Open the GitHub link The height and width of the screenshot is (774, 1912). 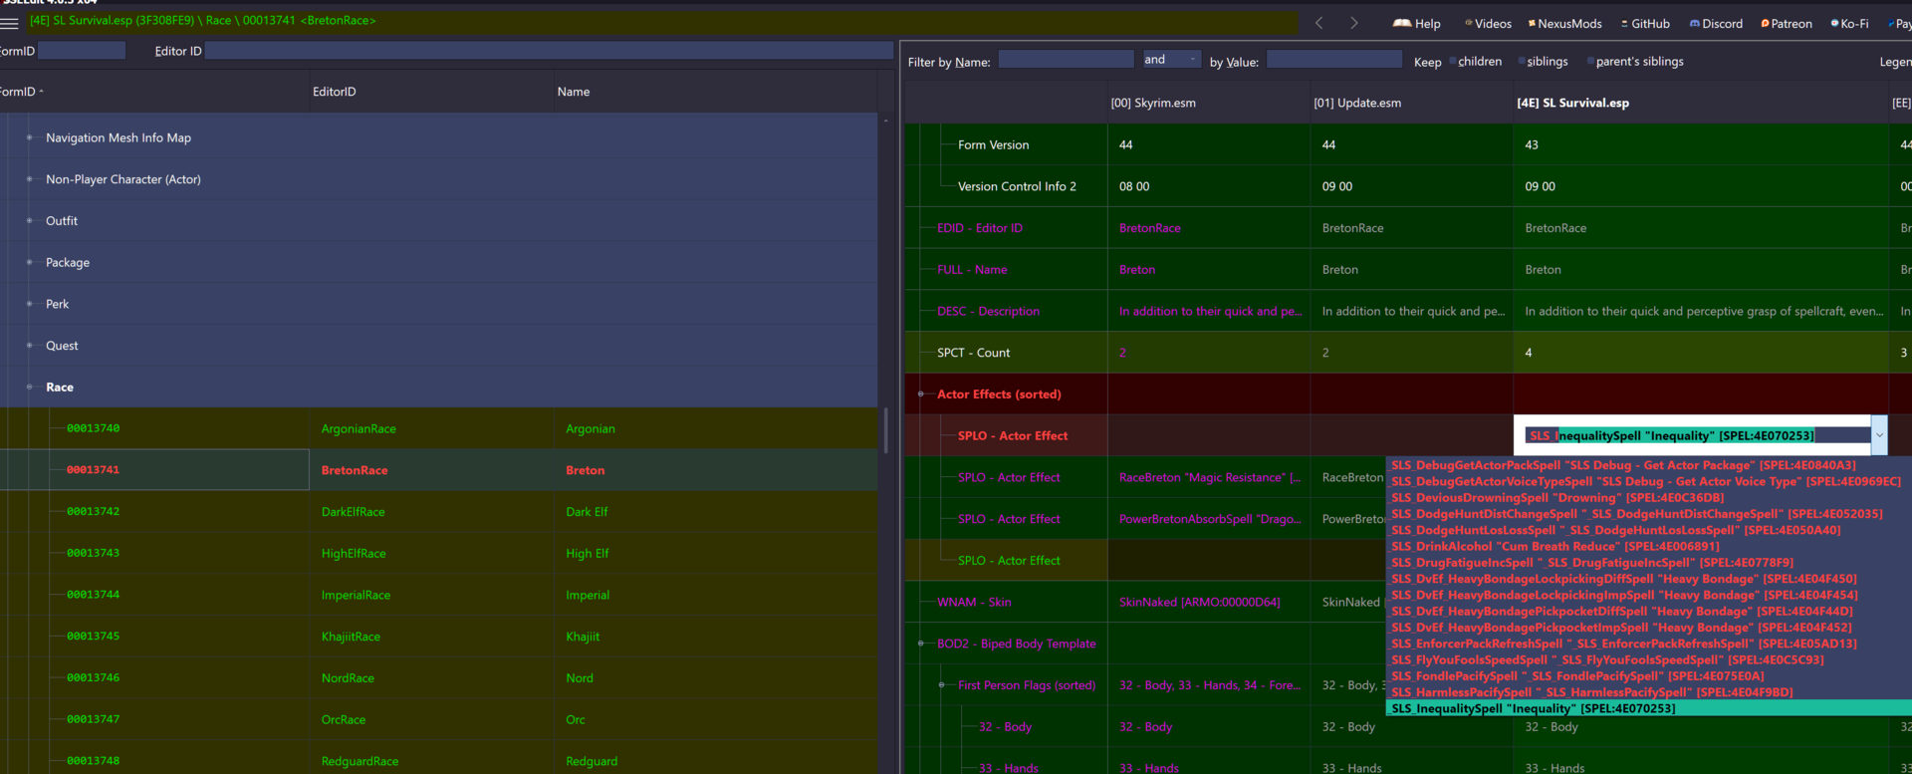pyautogui.click(x=1645, y=24)
